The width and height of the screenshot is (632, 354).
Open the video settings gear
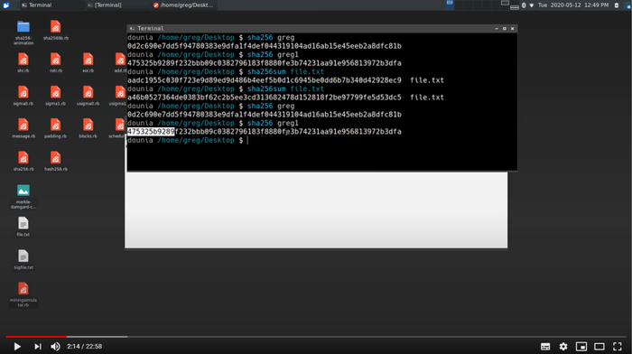tap(563, 347)
